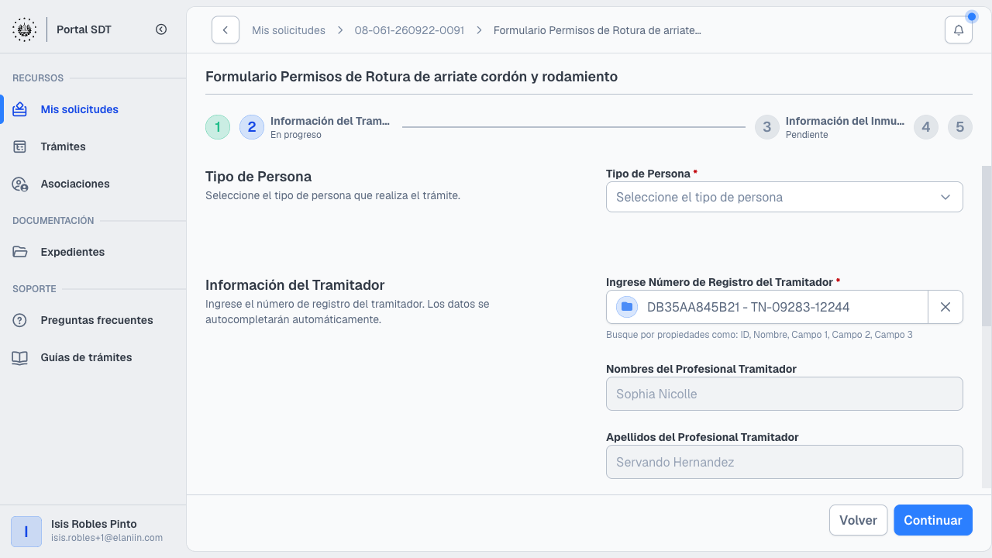Click the Volver button
The image size is (992, 558).
click(858, 520)
